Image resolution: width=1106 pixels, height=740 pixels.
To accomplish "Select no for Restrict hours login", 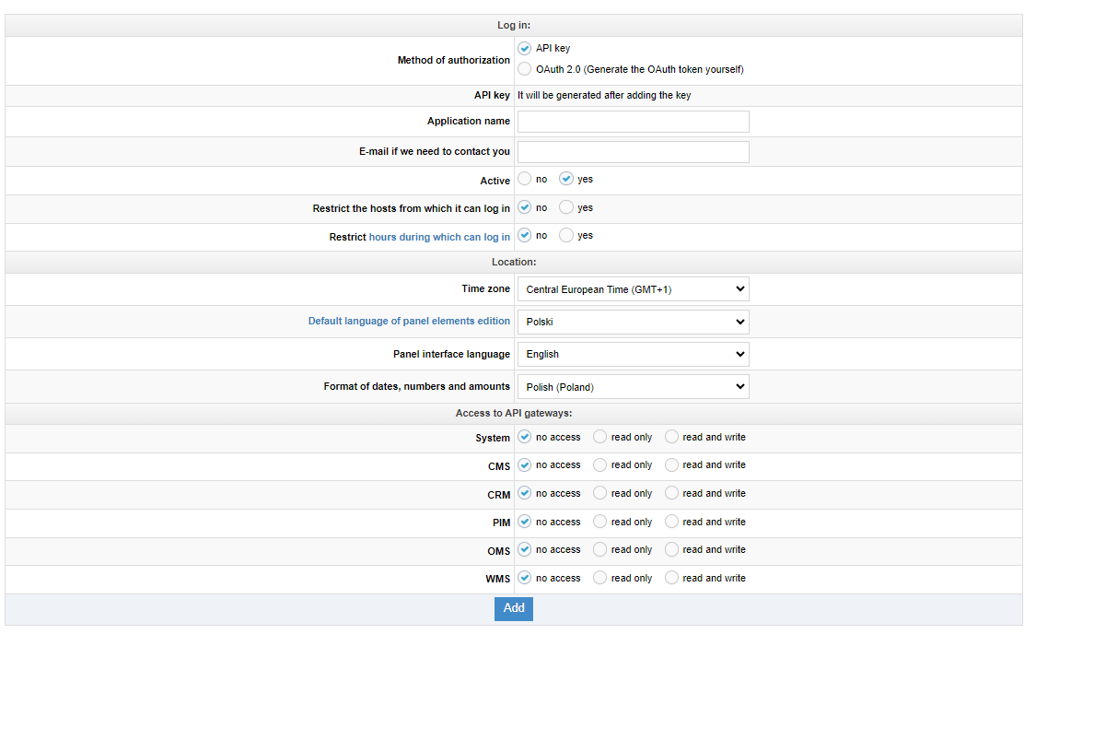I will [x=525, y=235].
